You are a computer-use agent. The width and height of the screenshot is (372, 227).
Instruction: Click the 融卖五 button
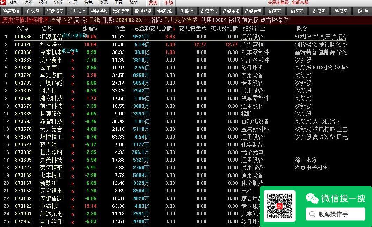pyautogui.click(x=297, y=11)
